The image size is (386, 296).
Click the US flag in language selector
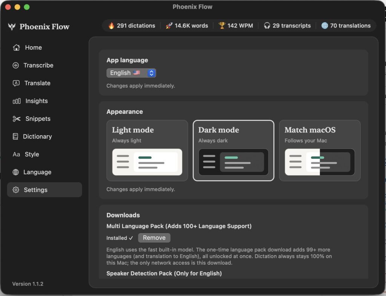click(136, 73)
